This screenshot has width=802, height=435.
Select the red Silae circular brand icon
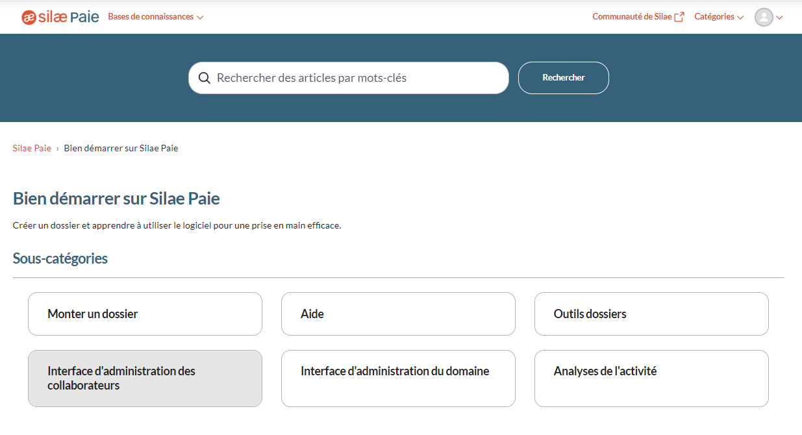[27, 16]
